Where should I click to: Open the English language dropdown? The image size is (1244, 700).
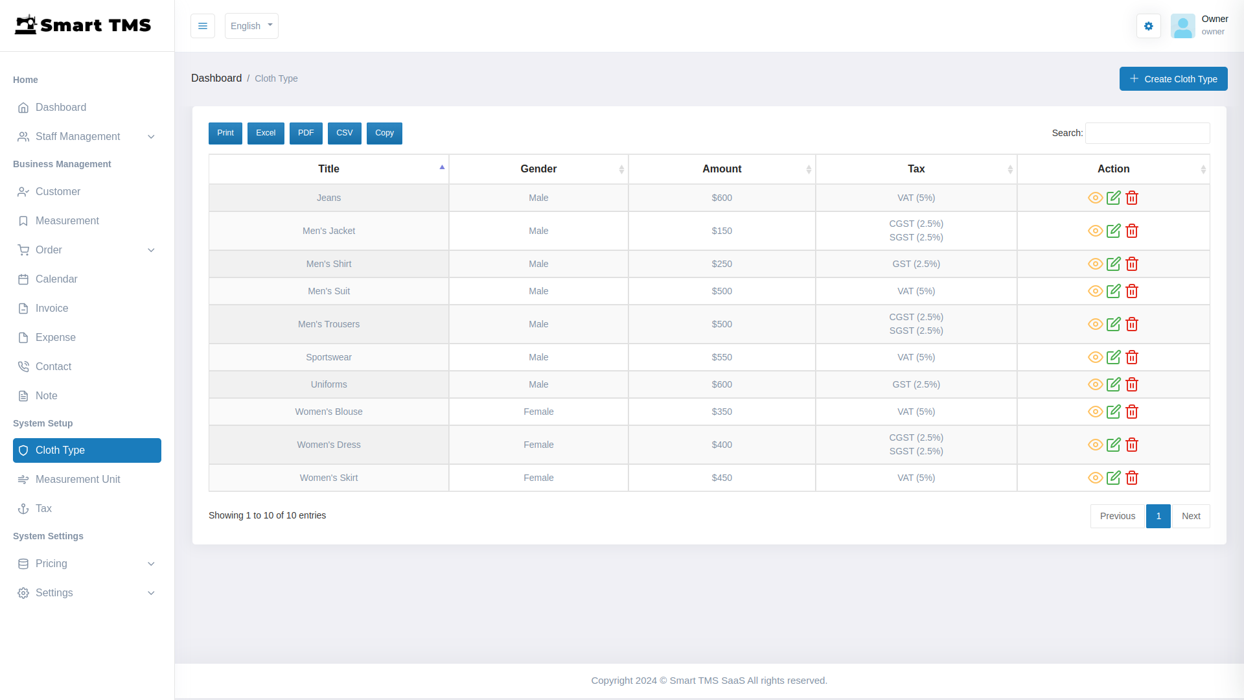pos(251,26)
